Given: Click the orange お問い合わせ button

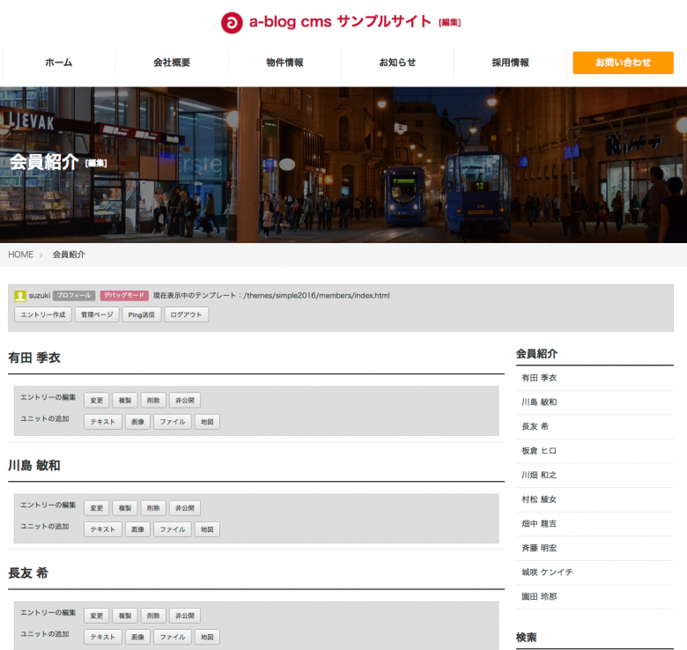Looking at the screenshot, I should pos(623,63).
